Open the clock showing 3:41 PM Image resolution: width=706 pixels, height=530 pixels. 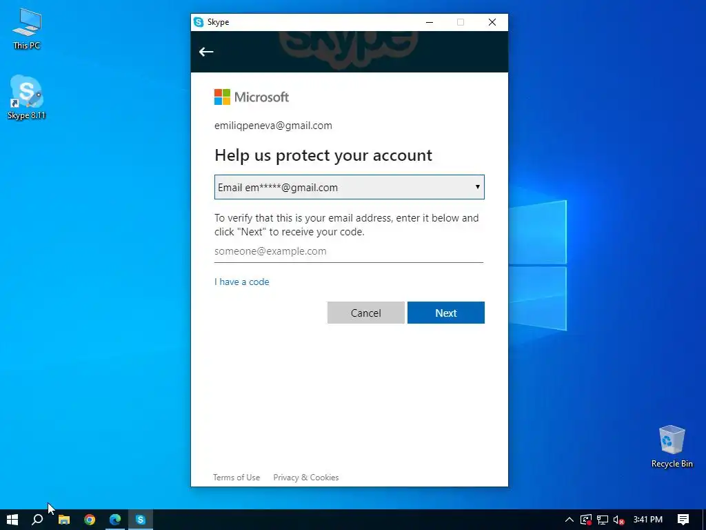[648, 520]
